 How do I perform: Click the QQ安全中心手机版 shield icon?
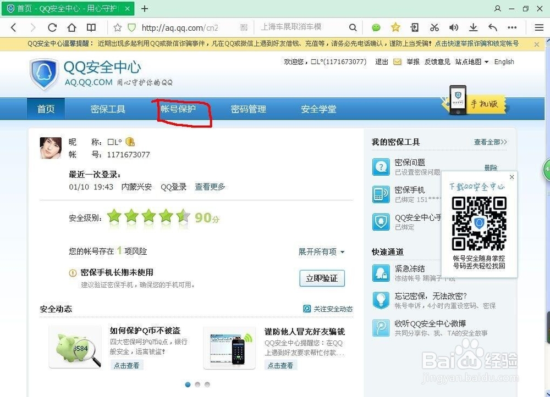[x=381, y=222]
